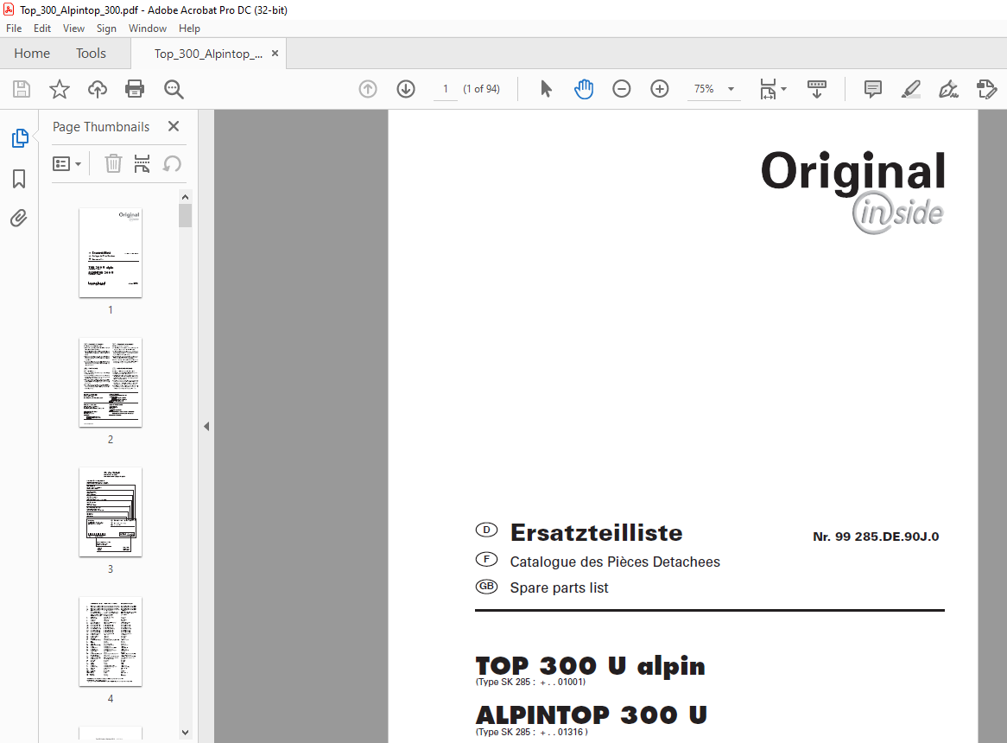The width and height of the screenshot is (1007, 743).
Task: Click the 'TOP 300 U alpin' title
Action: click(590, 666)
